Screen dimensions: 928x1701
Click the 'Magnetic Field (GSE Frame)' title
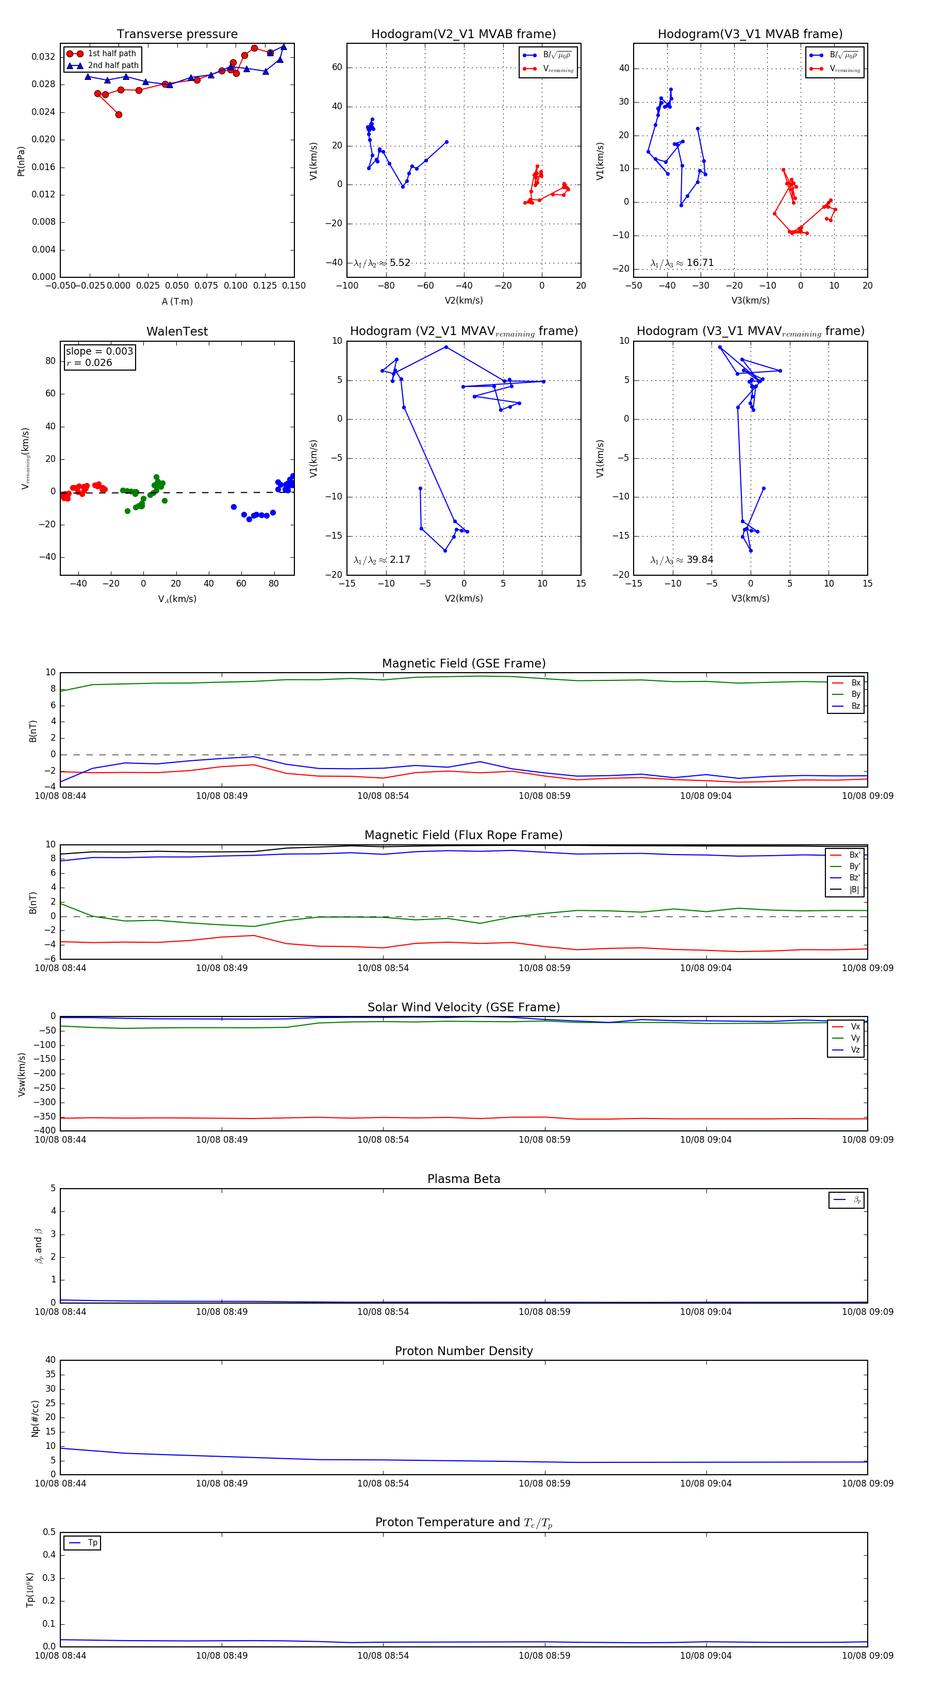[463, 663]
